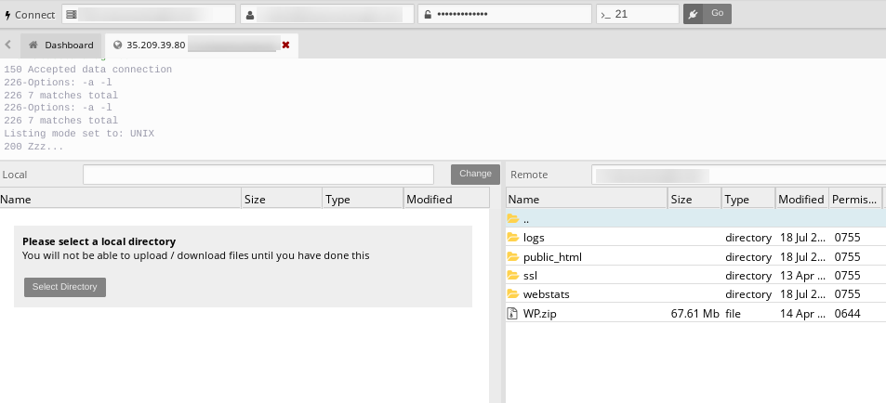Click the WP.zip '14 Apr' date
Image resolution: width=886 pixels, height=403 pixels.
(x=803, y=313)
